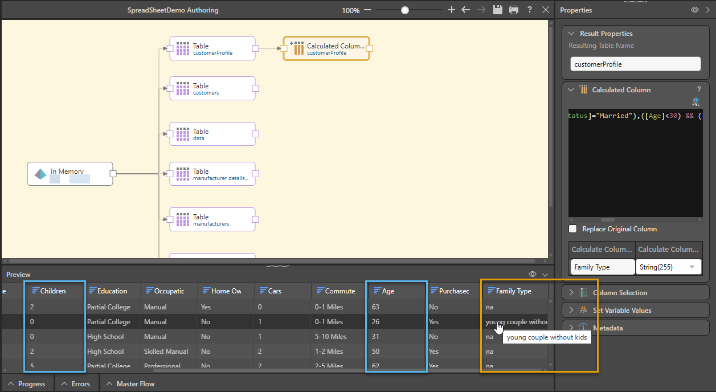Open the PQL editor icon

[695, 101]
